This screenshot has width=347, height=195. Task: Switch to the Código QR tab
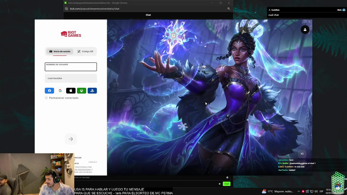click(85, 51)
